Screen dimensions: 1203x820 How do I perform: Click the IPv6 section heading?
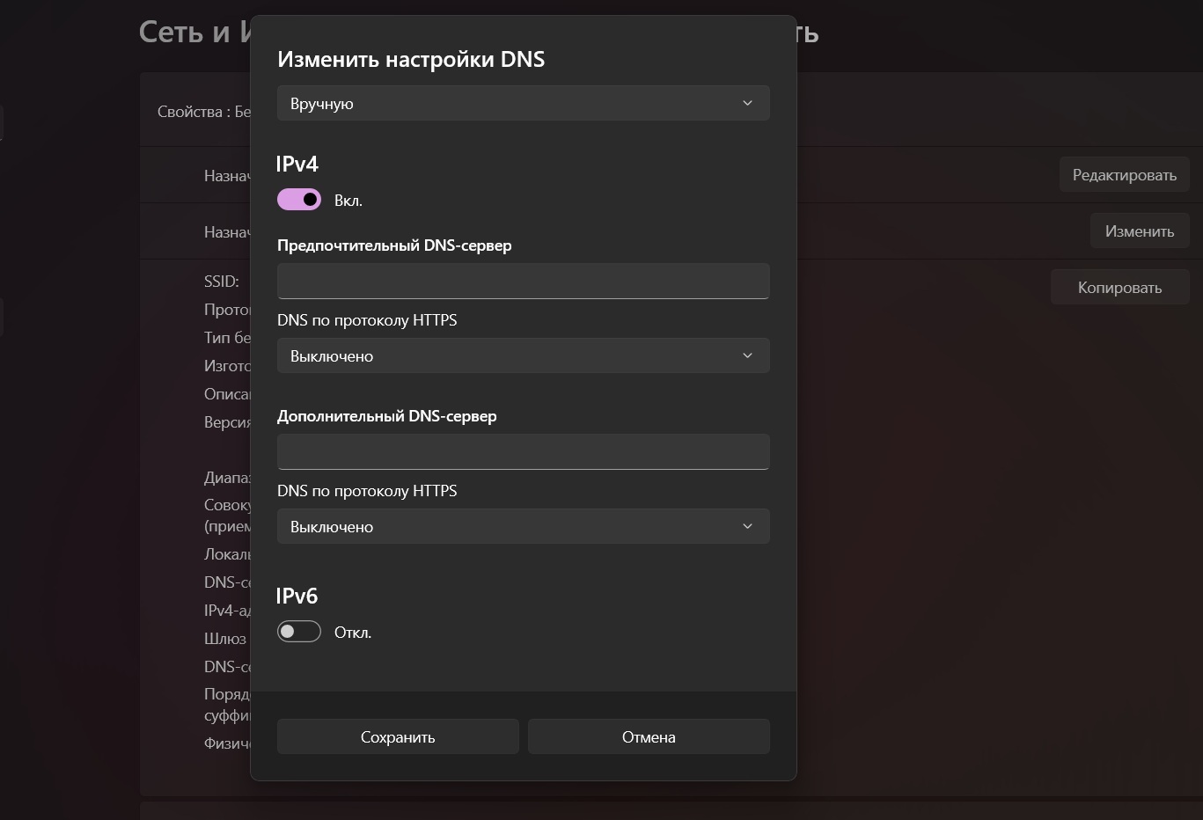click(297, 596)
